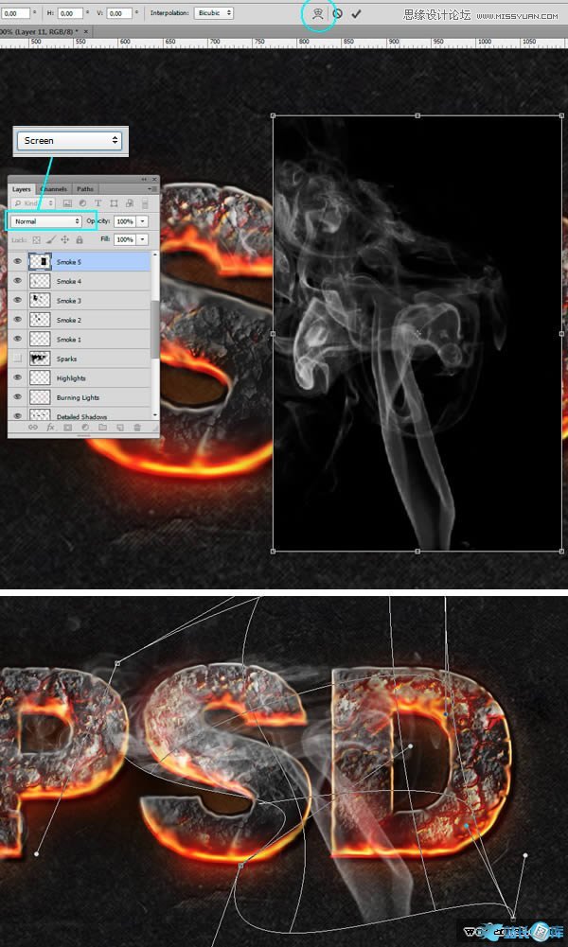Open the Interpolation Bicubic dropdown
Image resolution: width=568 pixels, height=947 pixels.
point(213,13)
